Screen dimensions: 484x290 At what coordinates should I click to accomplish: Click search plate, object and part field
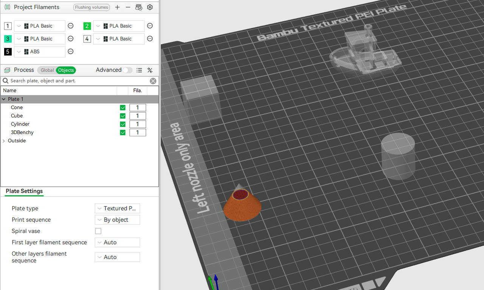coord(79,81)
